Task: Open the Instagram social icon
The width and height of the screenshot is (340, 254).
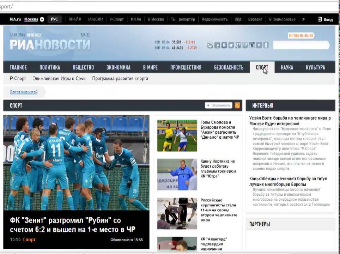Action: [x=252, y=45]
